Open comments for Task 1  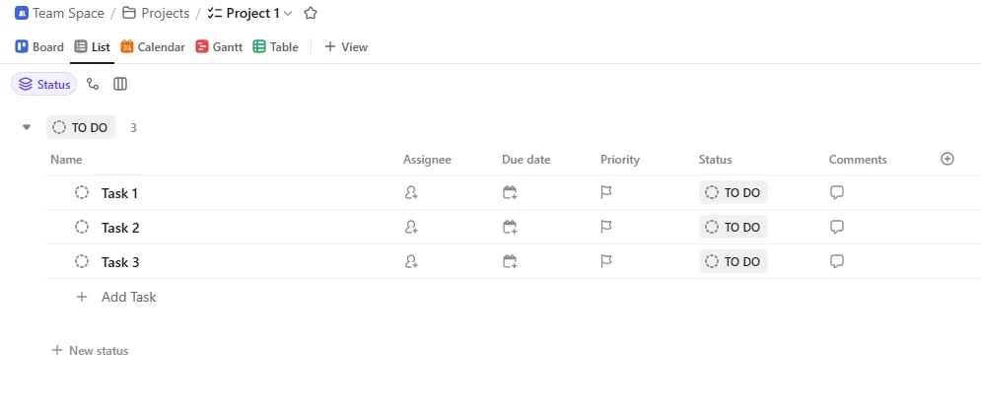click(837, 193)
